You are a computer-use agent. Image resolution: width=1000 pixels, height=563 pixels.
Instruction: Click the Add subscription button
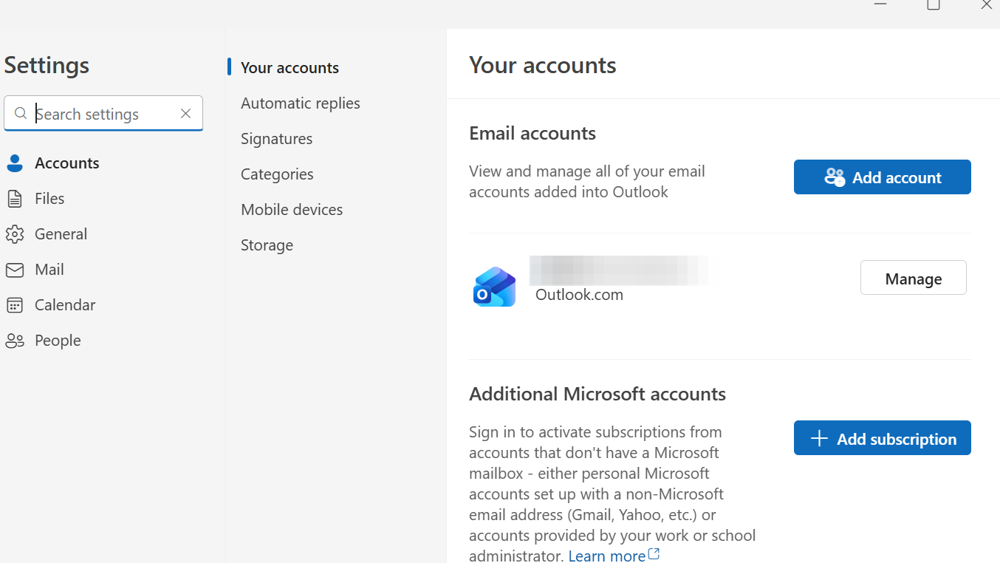pyautogui.click(x=882, y=438)
